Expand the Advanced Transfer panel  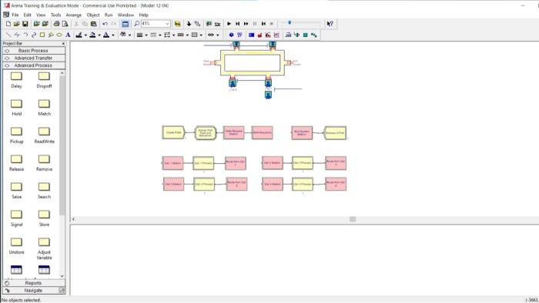33,58
